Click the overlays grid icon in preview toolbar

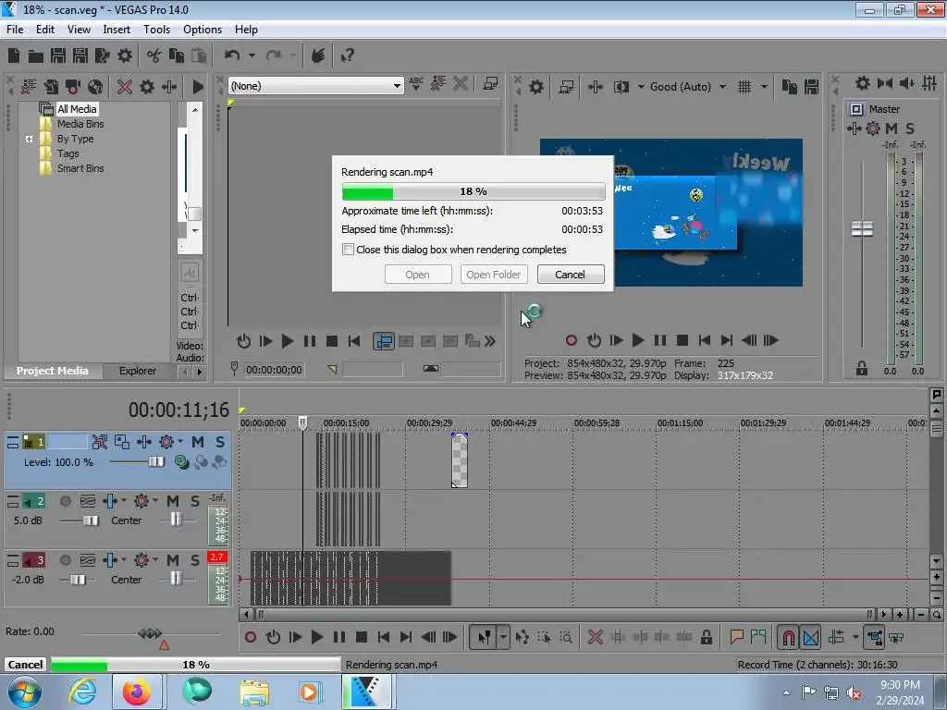click(x=744, y=87)
